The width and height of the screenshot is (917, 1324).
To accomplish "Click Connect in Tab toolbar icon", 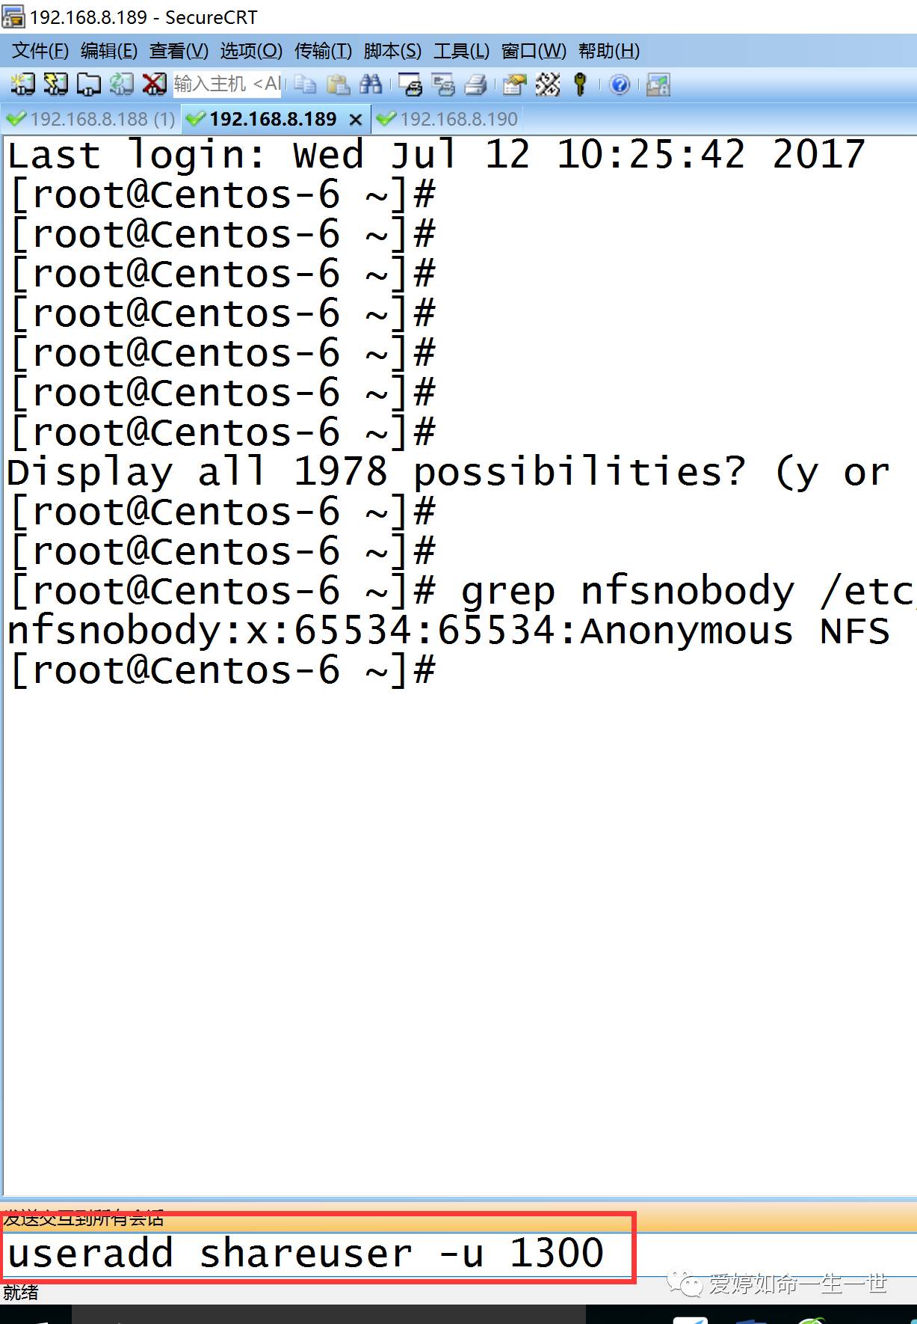I will click(x=88, y=85).
